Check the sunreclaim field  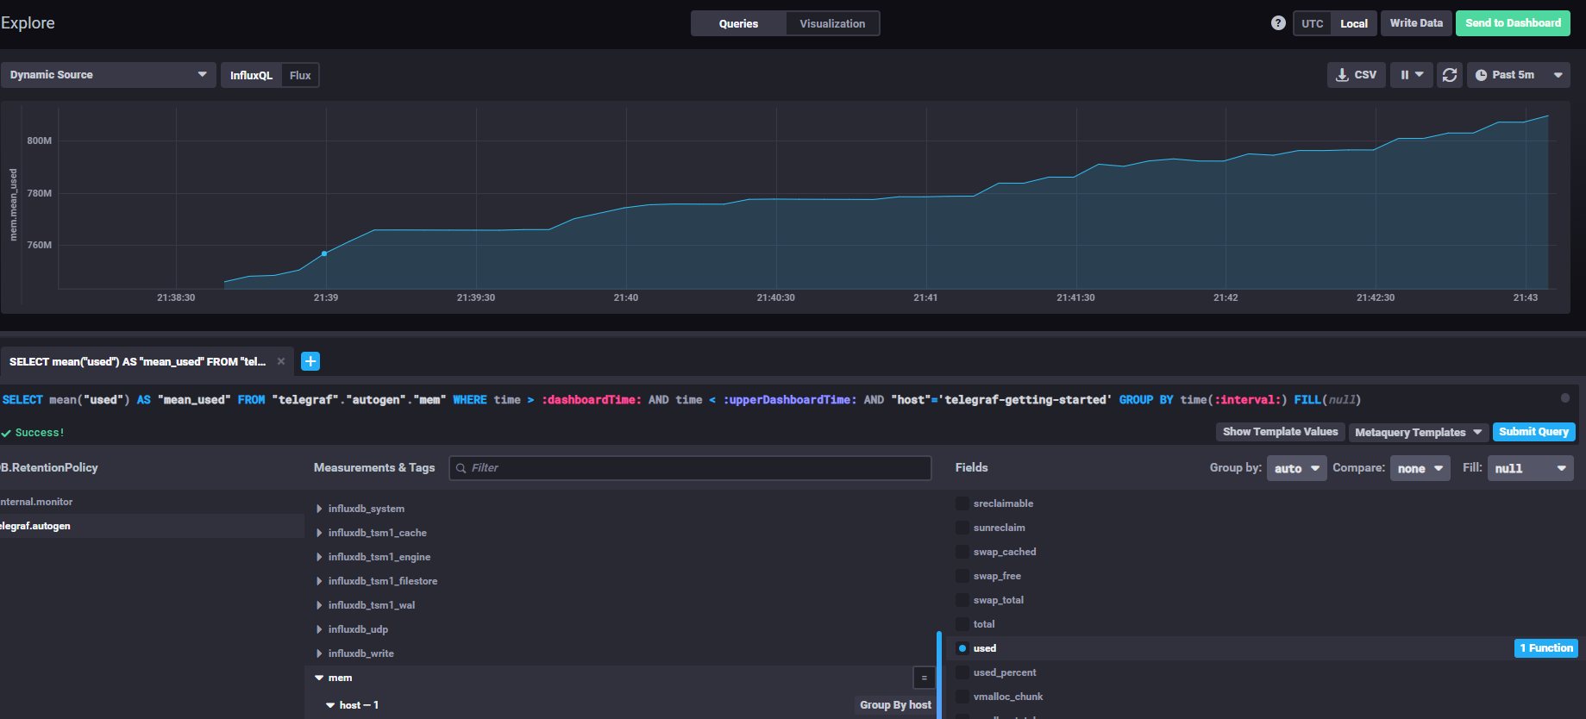pyautogui.click(x=962, y=528)
